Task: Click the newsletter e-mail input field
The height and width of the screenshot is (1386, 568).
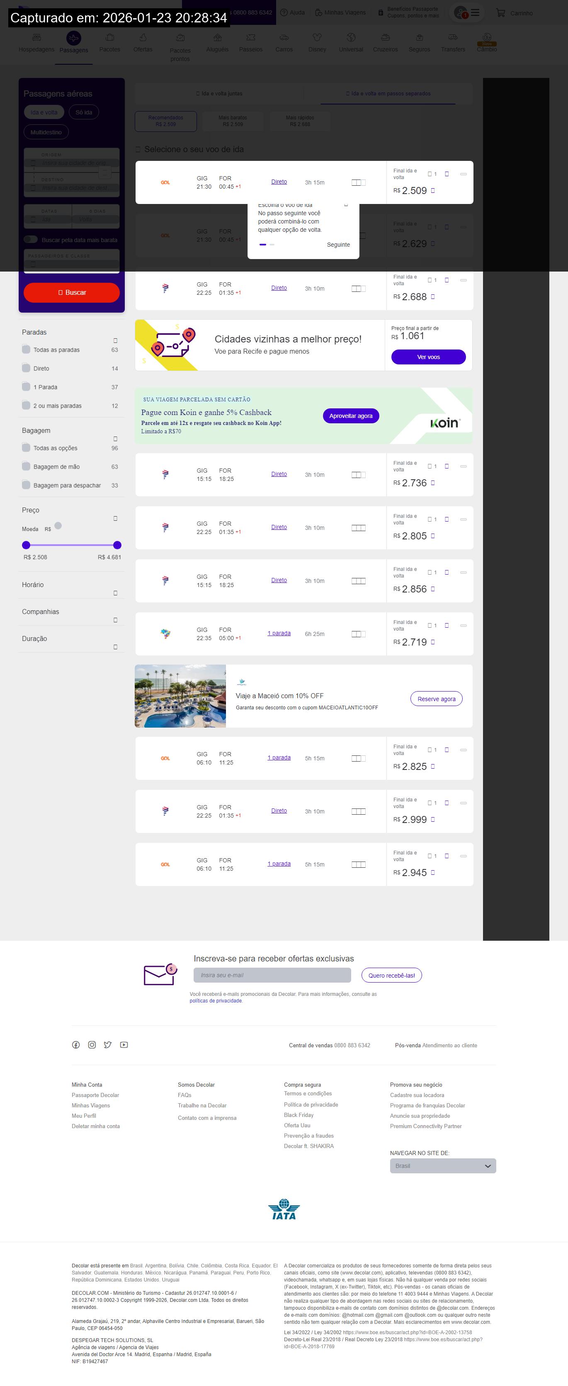Action: [x=272, y=975]
